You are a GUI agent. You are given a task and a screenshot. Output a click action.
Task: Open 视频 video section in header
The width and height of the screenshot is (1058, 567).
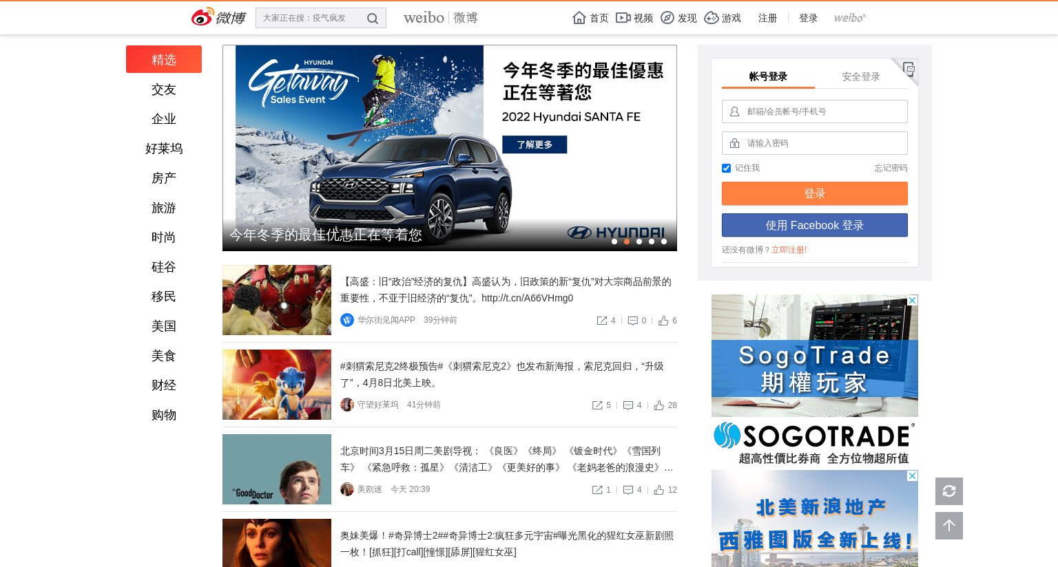(x=634, y=18)
